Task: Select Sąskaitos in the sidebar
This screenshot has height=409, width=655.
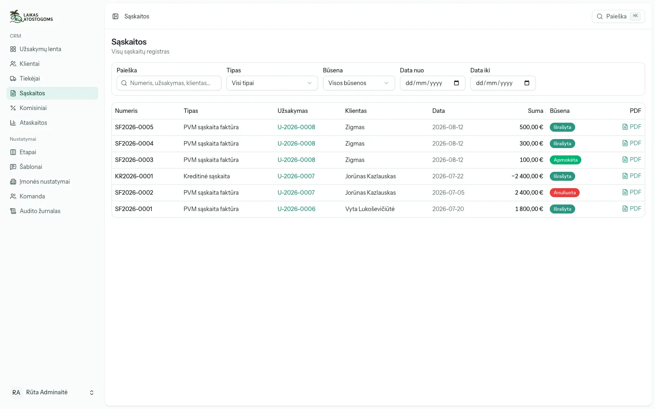Action: (52, 93)
